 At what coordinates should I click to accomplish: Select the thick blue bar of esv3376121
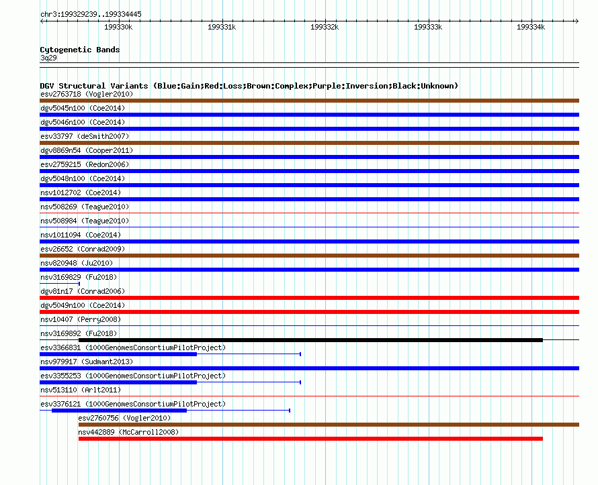click(x=119, y=411)
